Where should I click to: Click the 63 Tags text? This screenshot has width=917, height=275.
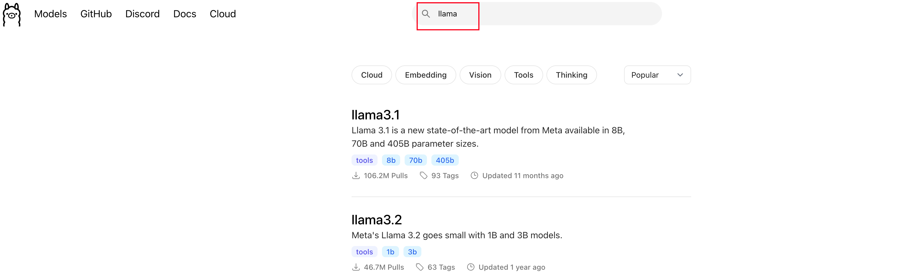click(441, 267)
